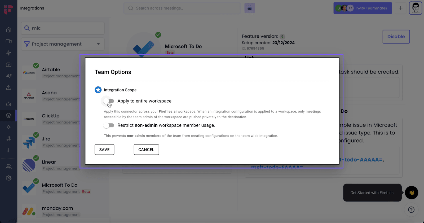The image size is (424, 223).
Task: Click Invite Teammates button
Action: 363,8
